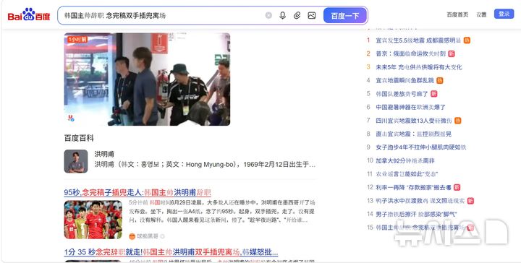
Task: Open image search icon
Action: pyautogui.click(x=312, y=15)
